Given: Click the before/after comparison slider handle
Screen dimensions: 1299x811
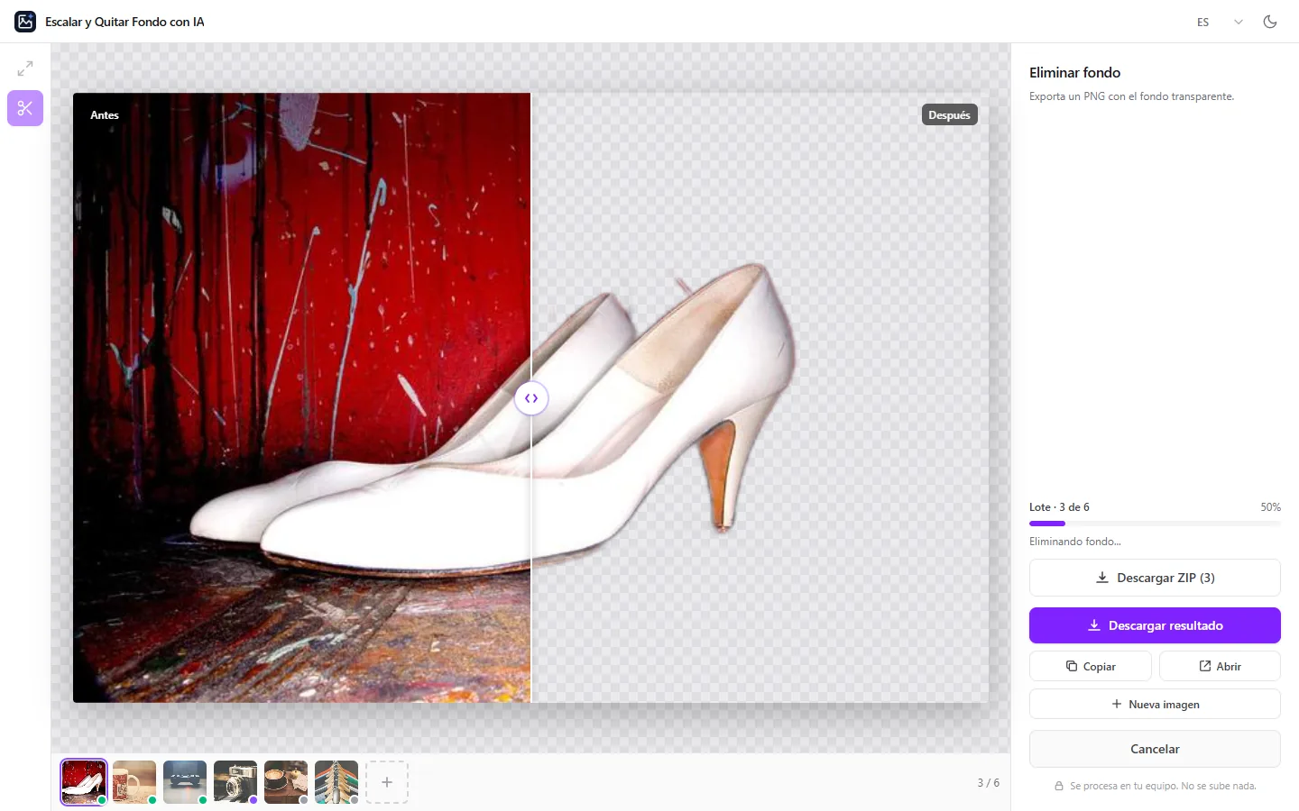Looking at the screenshot, I should (x=531, y=398).
